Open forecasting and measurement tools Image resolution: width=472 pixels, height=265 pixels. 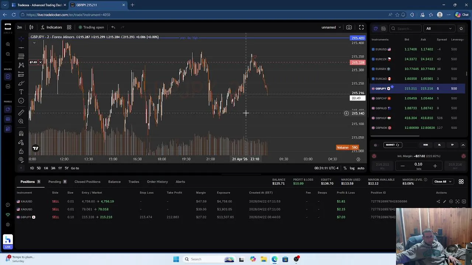21,74
